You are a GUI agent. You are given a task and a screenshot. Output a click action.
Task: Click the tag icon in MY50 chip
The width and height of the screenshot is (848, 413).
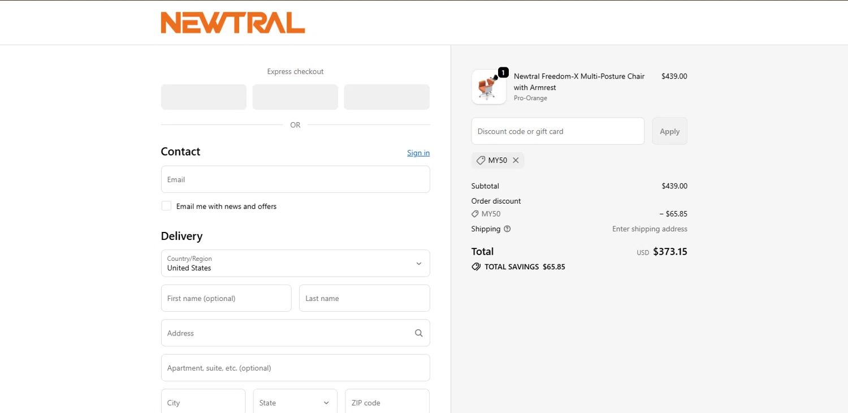[x=481, y=161]
